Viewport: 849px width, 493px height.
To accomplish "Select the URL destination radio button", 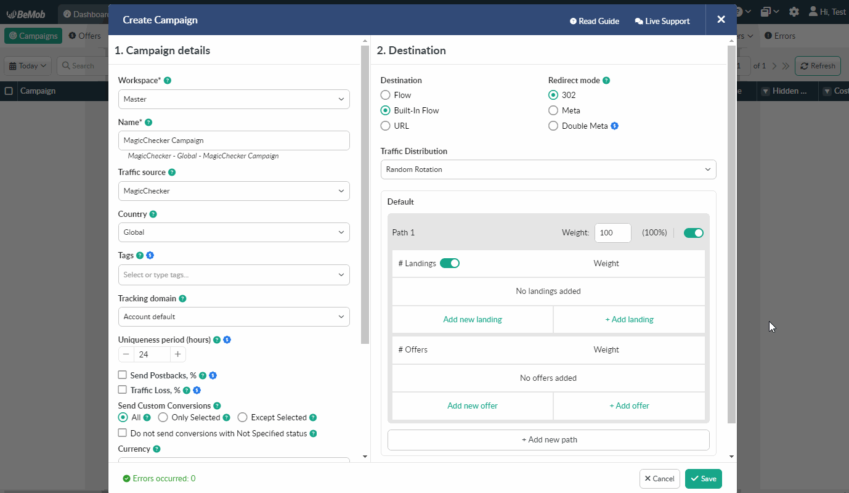I will [x=386, y=126].
